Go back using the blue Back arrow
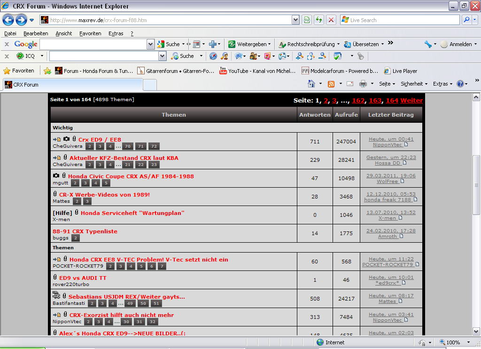481x349 pixels. (x=8, y=20)
